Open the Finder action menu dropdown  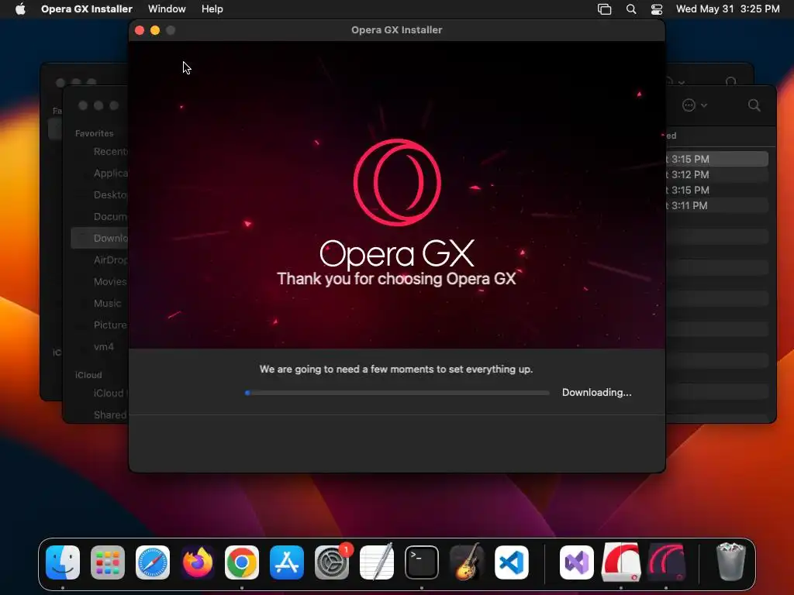click(x=694, y=105)
